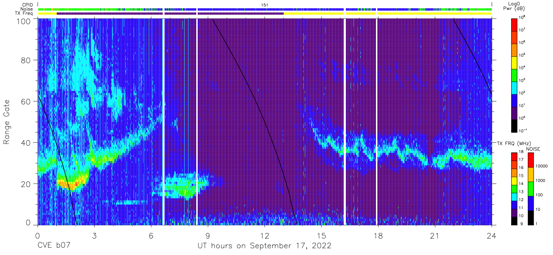Click the '15' tick on the UT hours axis
The width and height of the screenshot is (553, 255).
321,235
